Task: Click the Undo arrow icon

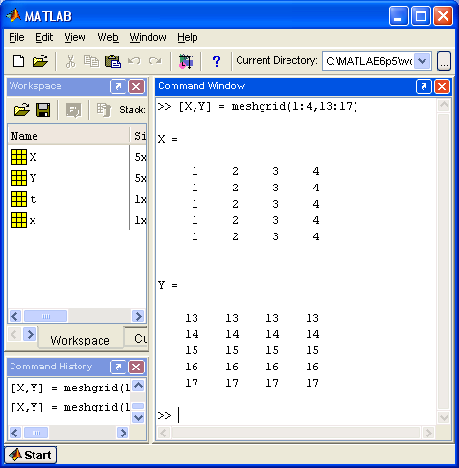Action: pyautogui.click(x=134, y=60)
